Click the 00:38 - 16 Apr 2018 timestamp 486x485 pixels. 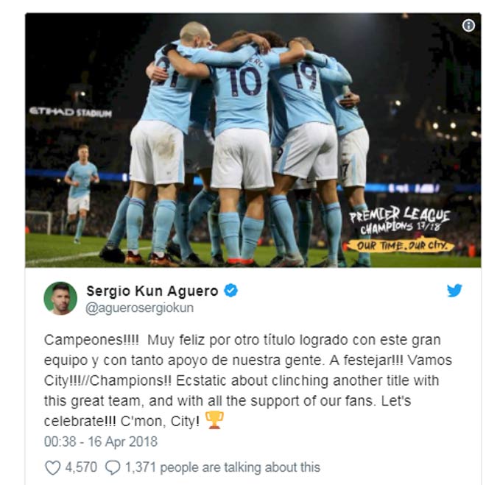pyautogui.click(x=101, y=442)
